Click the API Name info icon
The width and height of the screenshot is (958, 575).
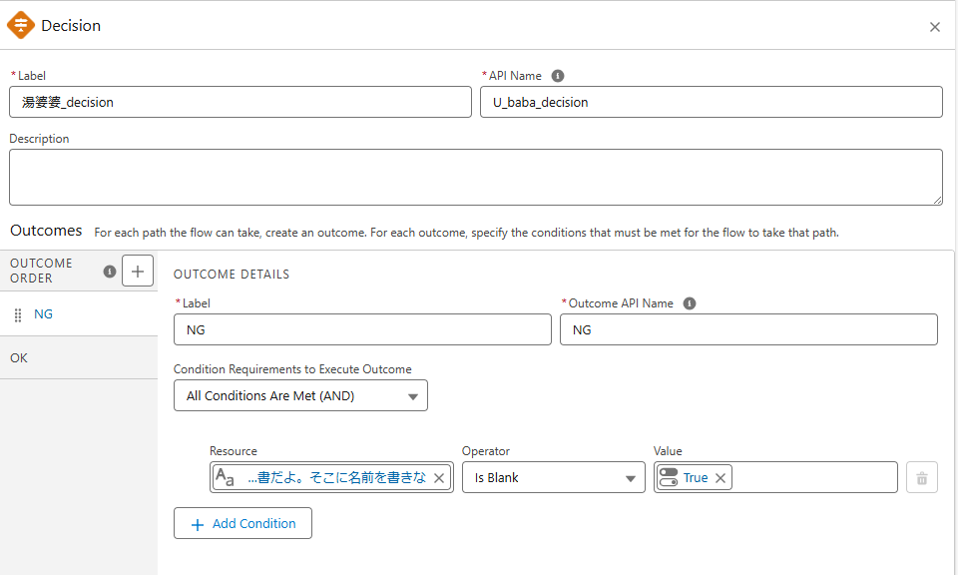[558, 76]
